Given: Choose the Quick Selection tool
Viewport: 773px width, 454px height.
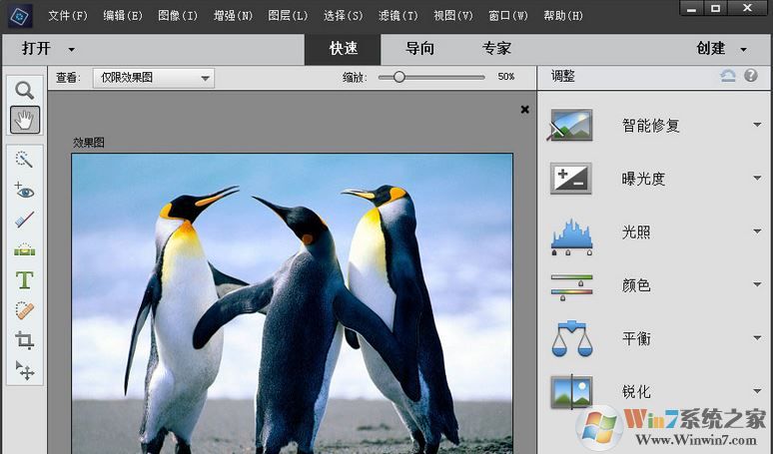Looking at the screenshot, I should pos(24,160).
